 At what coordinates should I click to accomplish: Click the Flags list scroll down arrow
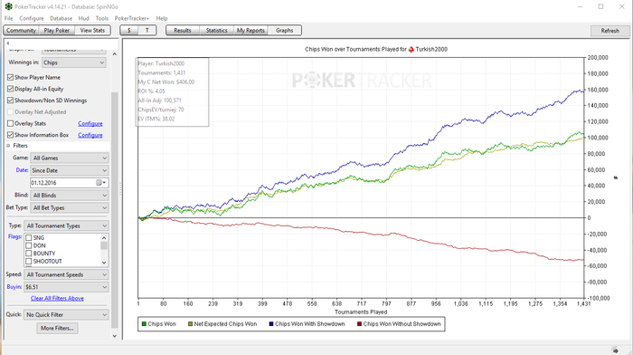(x=104, y=263)
